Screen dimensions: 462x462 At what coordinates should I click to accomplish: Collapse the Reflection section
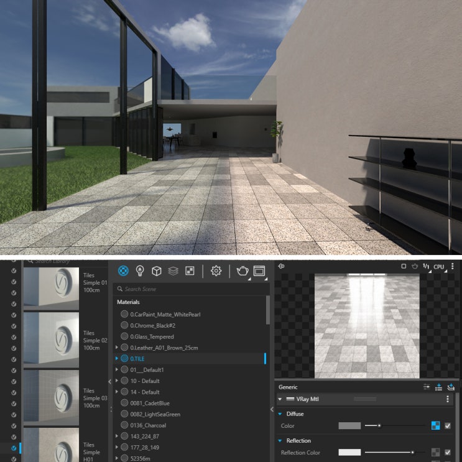coord(280,440)
